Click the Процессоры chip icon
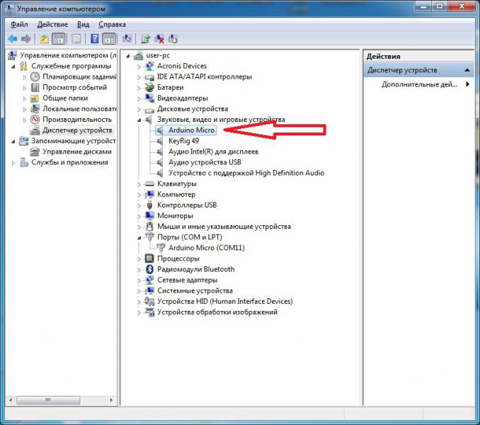The height and width of the screenshot is (425, 480). click(149, 259)
